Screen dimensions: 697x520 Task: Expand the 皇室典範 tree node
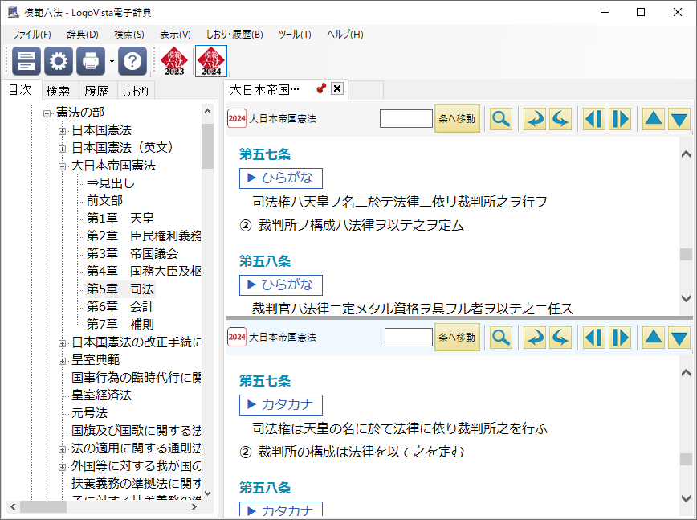coord(63,361)
